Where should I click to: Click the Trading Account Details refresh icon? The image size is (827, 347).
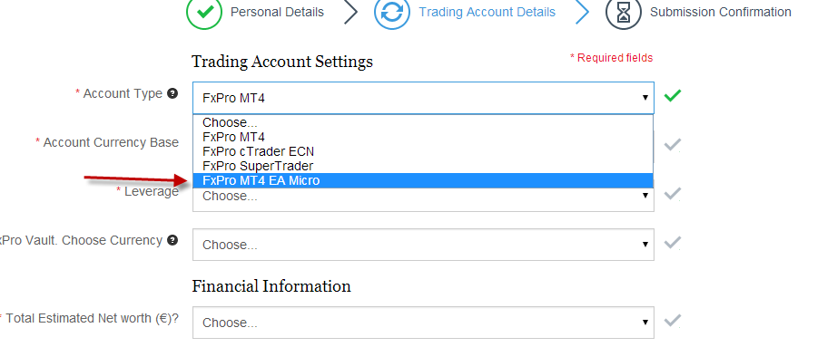click(392, 12)
